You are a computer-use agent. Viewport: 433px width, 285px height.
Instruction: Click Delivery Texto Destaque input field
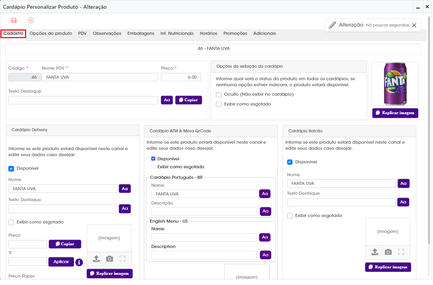[63, 209]
